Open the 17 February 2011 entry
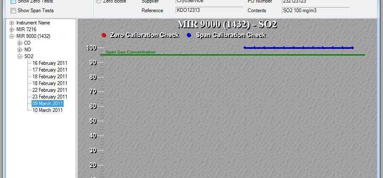 point(50,70)
